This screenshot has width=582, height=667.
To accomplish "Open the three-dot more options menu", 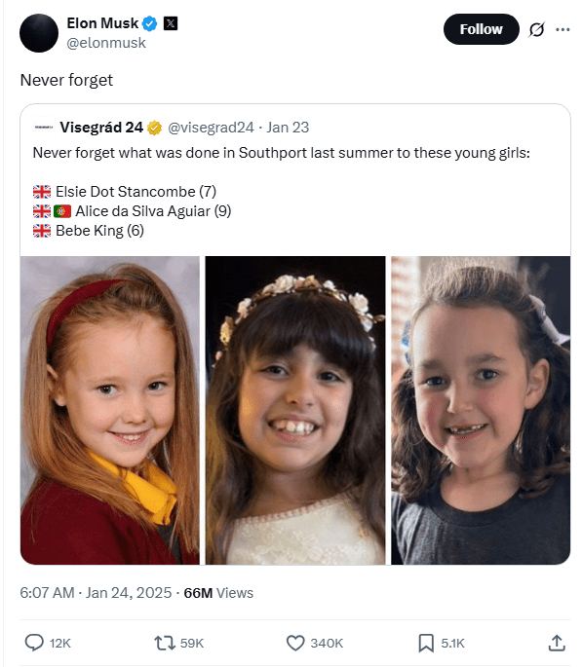I will point(563,29).
